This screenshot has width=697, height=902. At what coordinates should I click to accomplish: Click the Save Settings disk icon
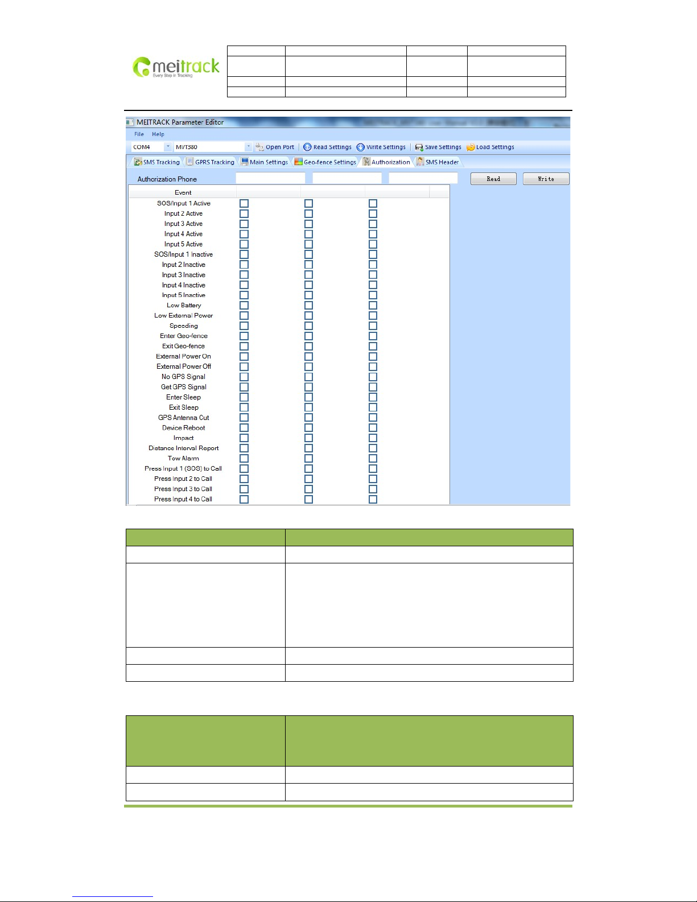[419, 147]
